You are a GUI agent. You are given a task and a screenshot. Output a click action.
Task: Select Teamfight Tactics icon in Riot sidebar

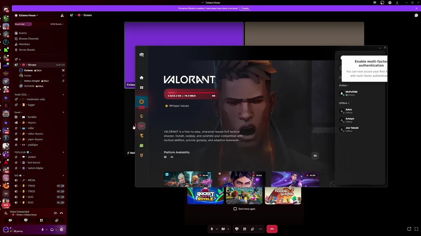click(x=141, y=136)
